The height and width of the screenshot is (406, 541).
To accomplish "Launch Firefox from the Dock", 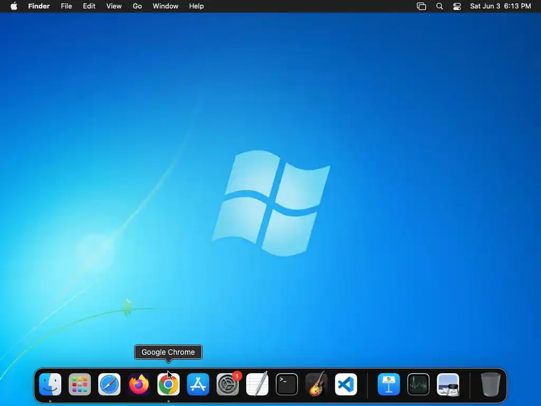I will [x=139, y=384].
